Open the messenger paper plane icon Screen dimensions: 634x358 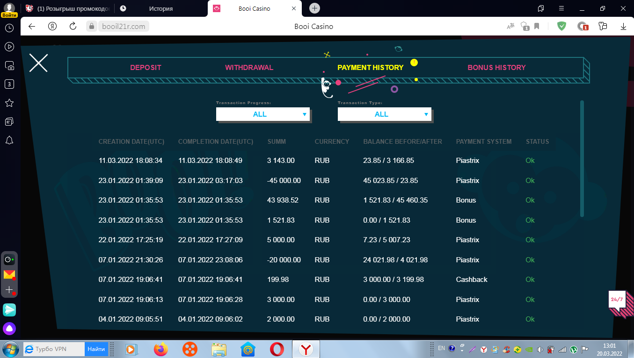click(9, 309)
